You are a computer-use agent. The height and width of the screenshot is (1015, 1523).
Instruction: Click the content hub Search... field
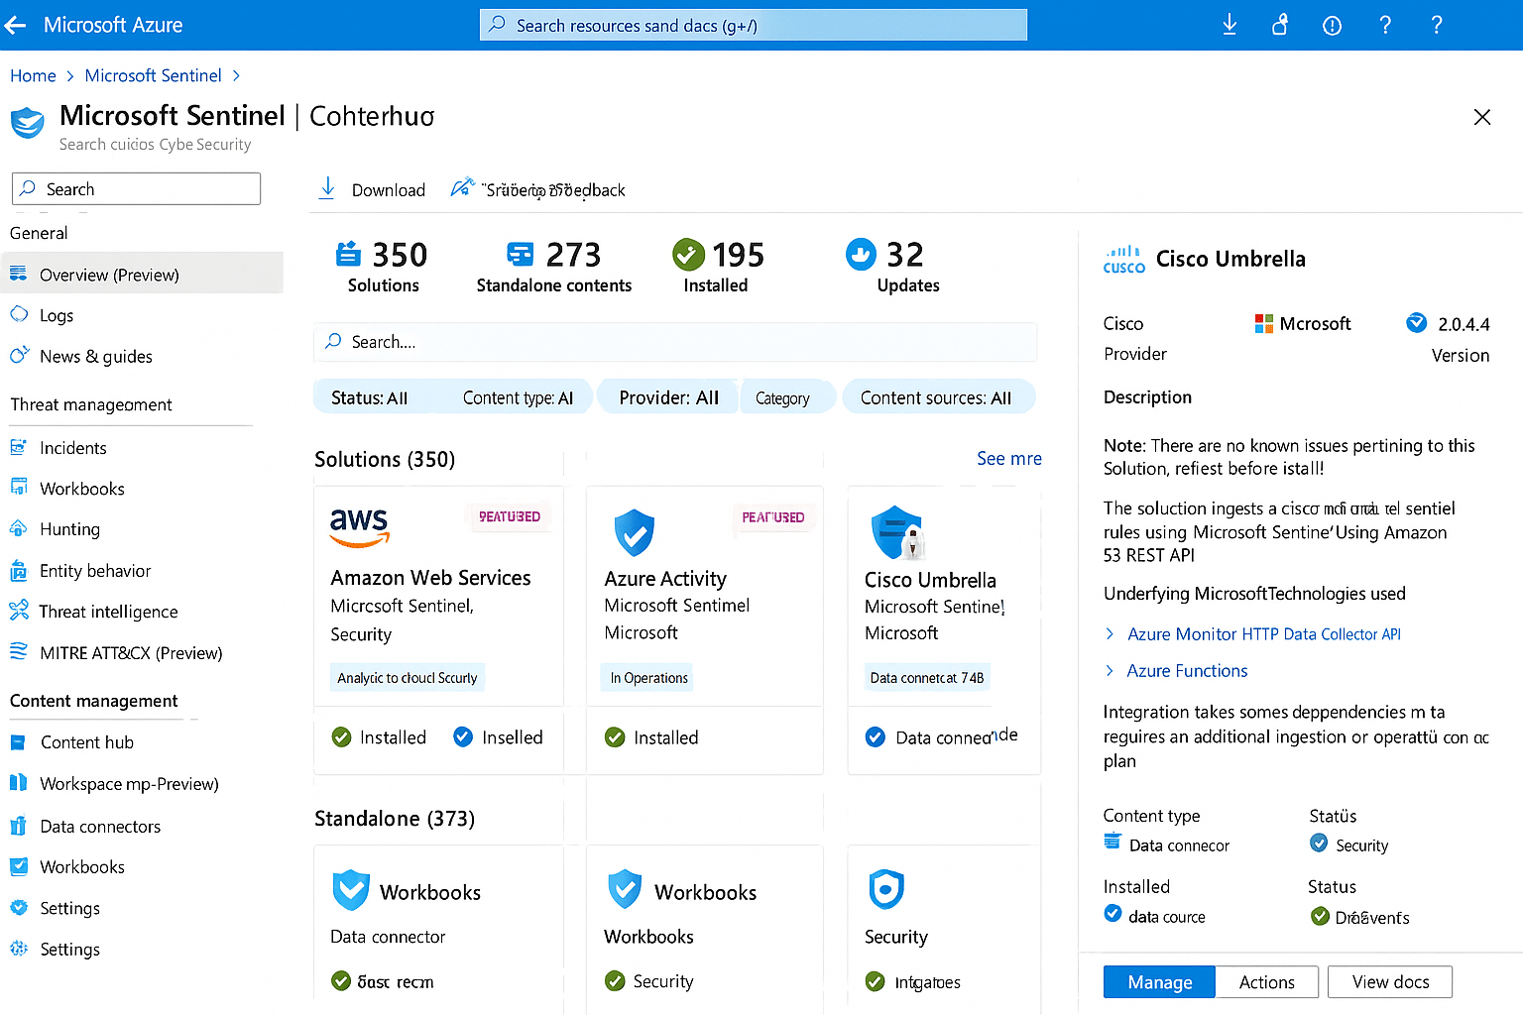[x=675, y=342]
